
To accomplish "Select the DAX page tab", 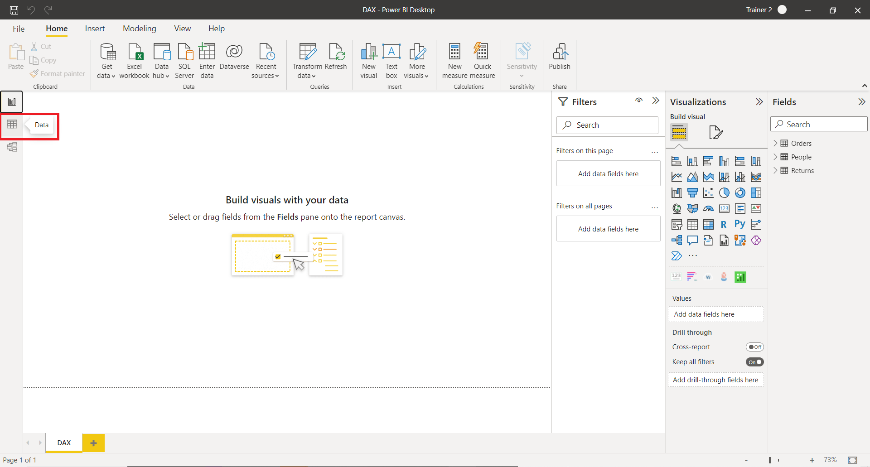I will pyautogui.click(x=63, y=443).
